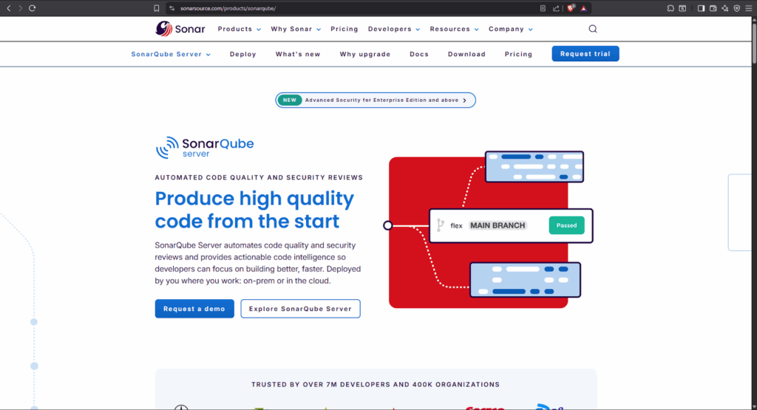Open Leo AI sparkle icon

pos(724,8)
